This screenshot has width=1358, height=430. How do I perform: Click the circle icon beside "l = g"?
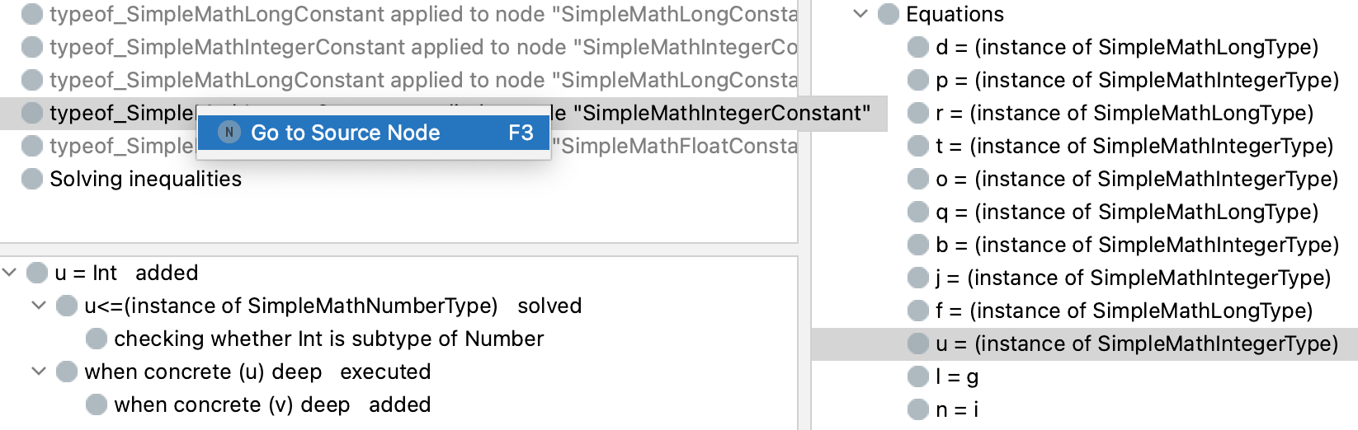click(x=918, y=376)
